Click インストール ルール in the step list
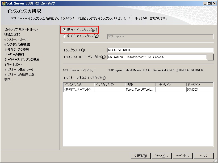 coord(16,39)
